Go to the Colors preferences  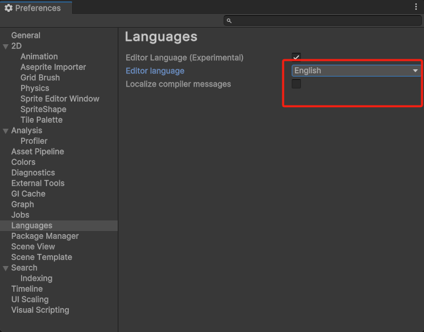point(23,162)
